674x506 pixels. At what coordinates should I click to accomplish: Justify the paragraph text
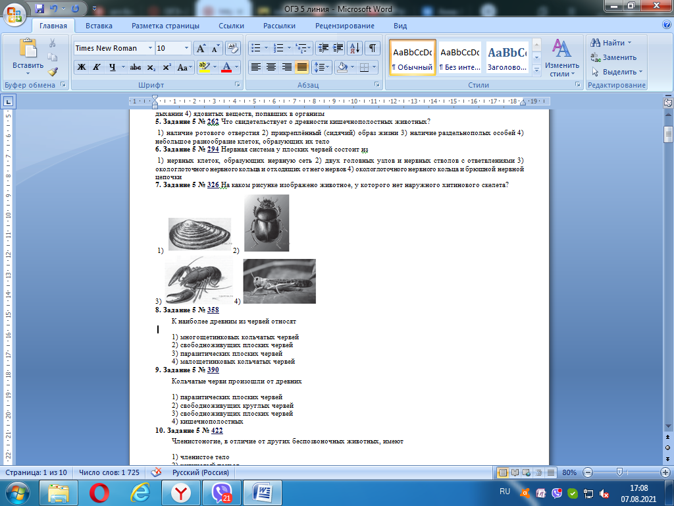click(x=301, y=67)
